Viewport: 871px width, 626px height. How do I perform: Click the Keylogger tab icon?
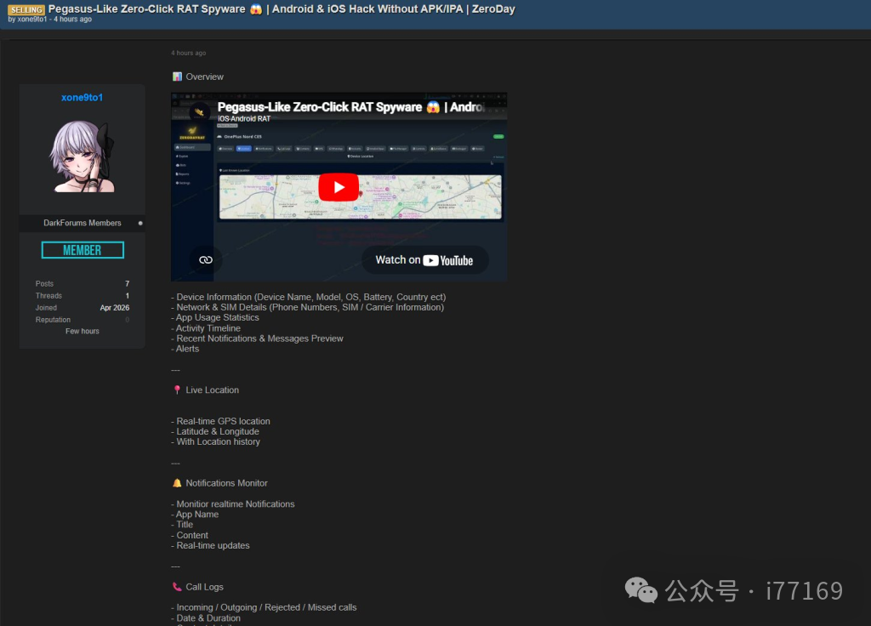point(456,148)
